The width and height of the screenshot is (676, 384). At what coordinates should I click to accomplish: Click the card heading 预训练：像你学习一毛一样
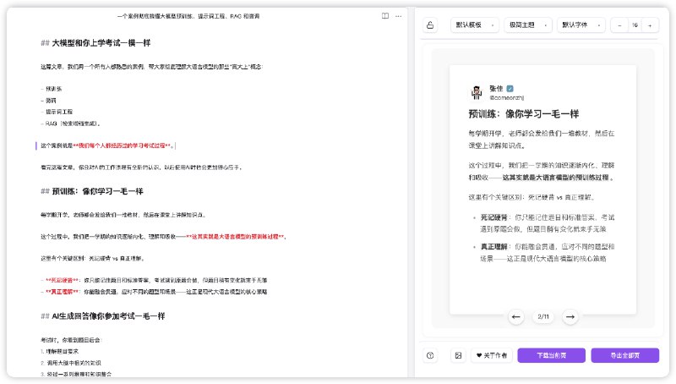(523, 114)
